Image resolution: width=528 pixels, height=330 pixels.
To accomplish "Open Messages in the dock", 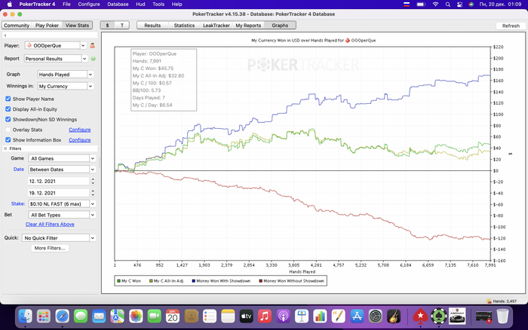I will click(x=81, y=316).
